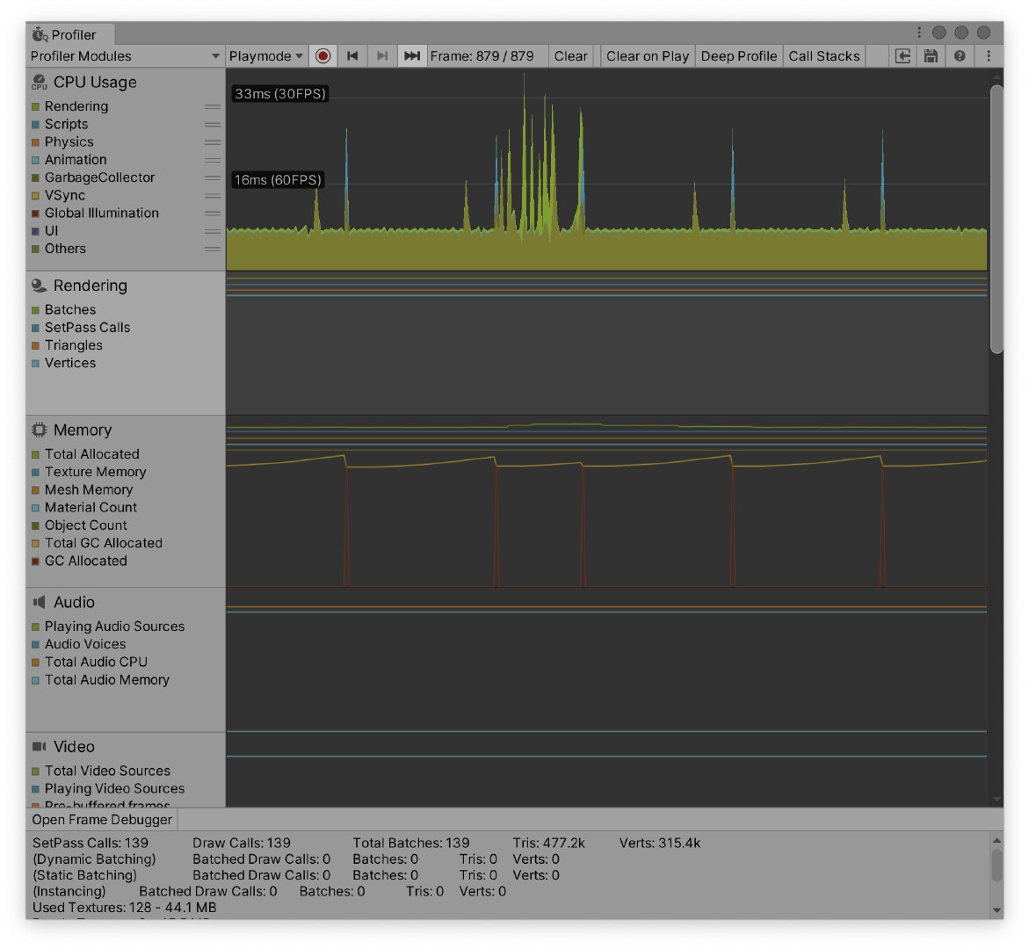Select the Rendering module icon
The height and width of the screenshot is (949, 1029).
(x=40, y=286)
